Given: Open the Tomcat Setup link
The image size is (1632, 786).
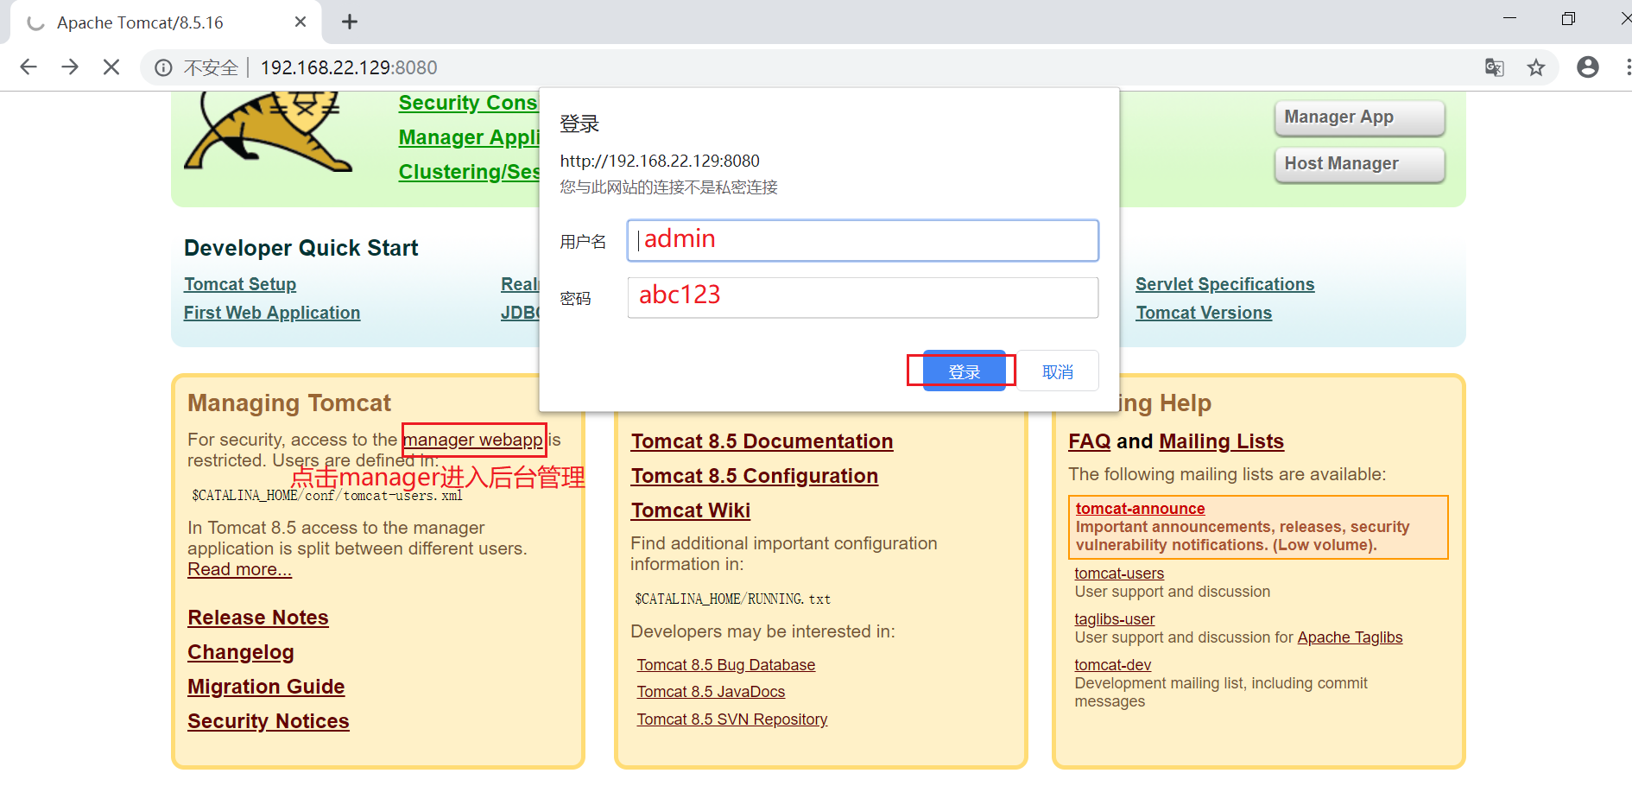Looking at the screenshot, I should (240, 284).
